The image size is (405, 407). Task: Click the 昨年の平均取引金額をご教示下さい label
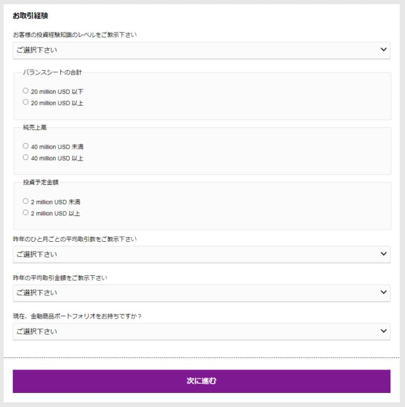click(x=60, y=278)
